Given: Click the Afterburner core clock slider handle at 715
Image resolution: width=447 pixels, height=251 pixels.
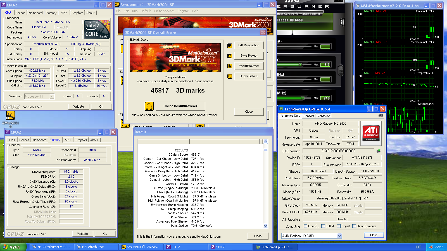Looking at the screenshot, I should point(300,65).
